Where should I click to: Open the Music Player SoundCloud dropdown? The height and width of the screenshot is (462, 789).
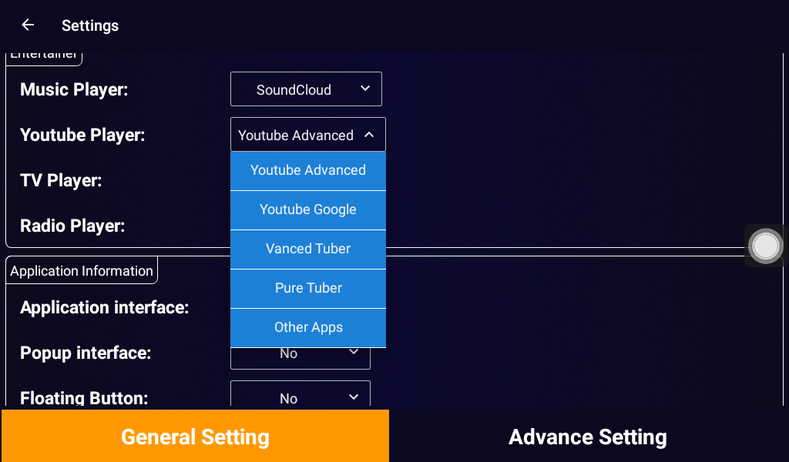tap(306, 89)
